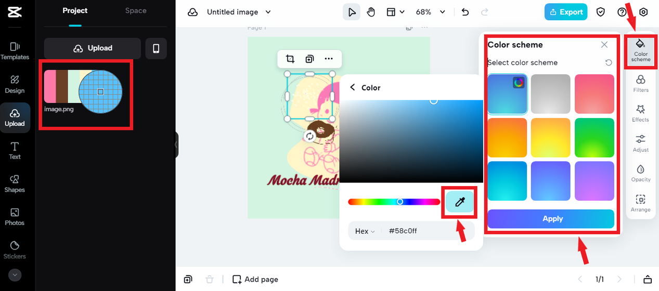Click the hex value field #58c0ff
659x291 pixels.
click(403, 231)
